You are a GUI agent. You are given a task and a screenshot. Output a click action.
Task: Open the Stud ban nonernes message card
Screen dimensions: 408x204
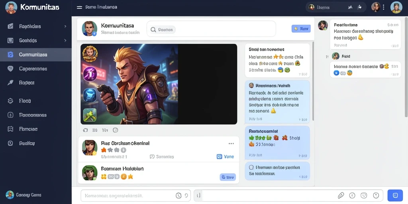tap(277, 61)
